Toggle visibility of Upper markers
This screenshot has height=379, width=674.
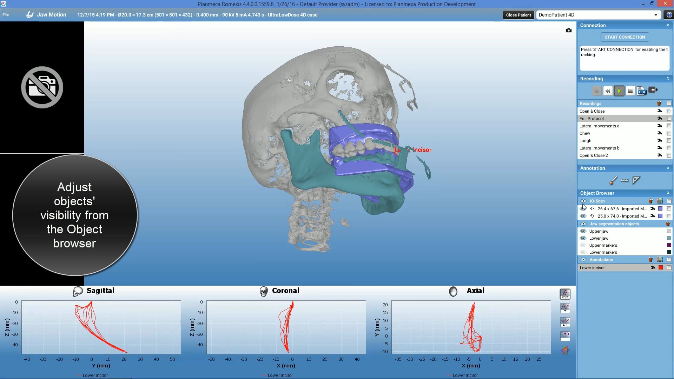point(584,245)
